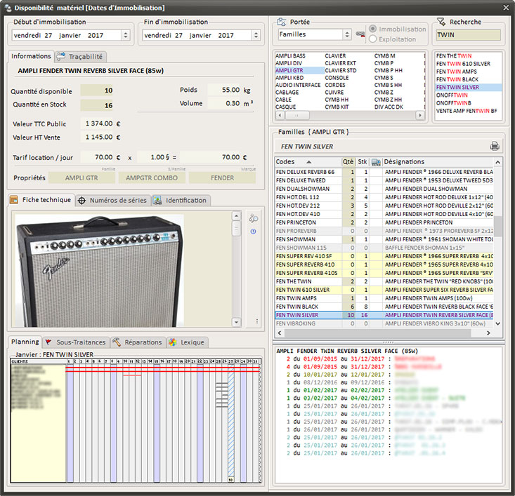Open the Début d'immobilisation date picker

point(125,34)
